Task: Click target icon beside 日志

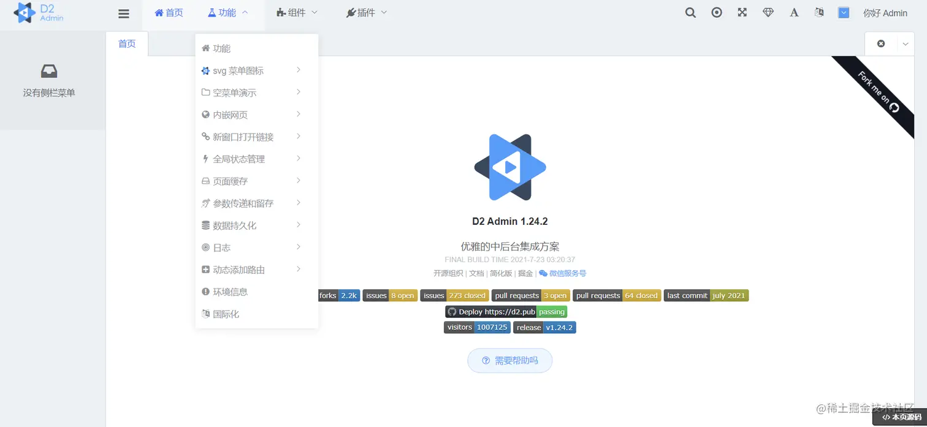Action: (206, 248)
